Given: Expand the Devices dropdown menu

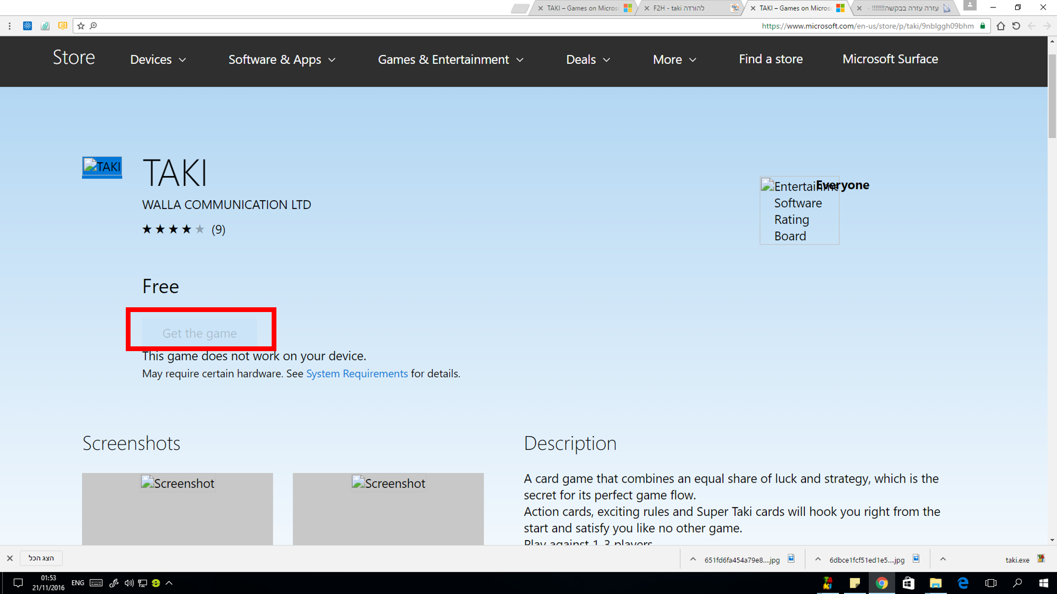Looking at the screenshot, I should 158,60.
